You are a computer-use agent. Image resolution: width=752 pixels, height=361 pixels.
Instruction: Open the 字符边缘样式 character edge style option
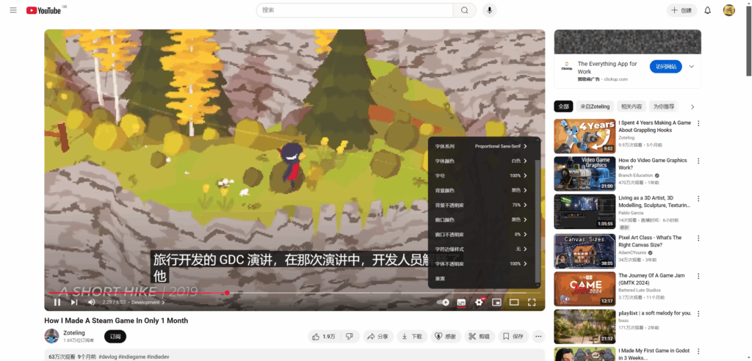[x=482, y=249]
